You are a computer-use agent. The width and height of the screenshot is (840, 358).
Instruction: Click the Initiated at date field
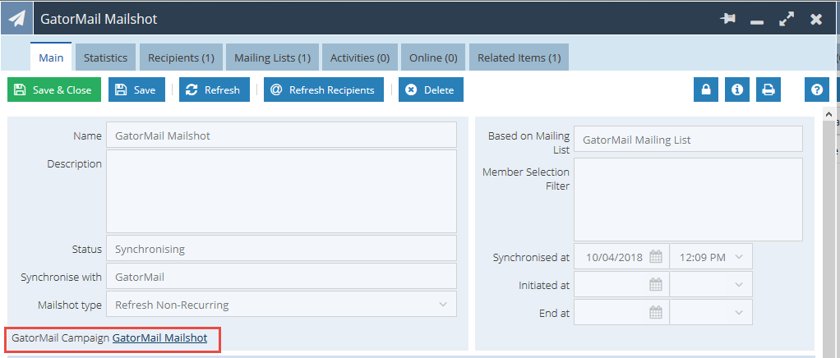click(621, 285)
